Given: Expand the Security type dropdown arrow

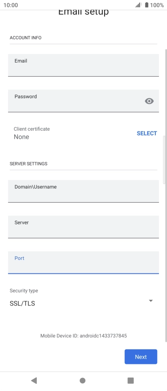Looking at the screenshot, I should (150, 301).
